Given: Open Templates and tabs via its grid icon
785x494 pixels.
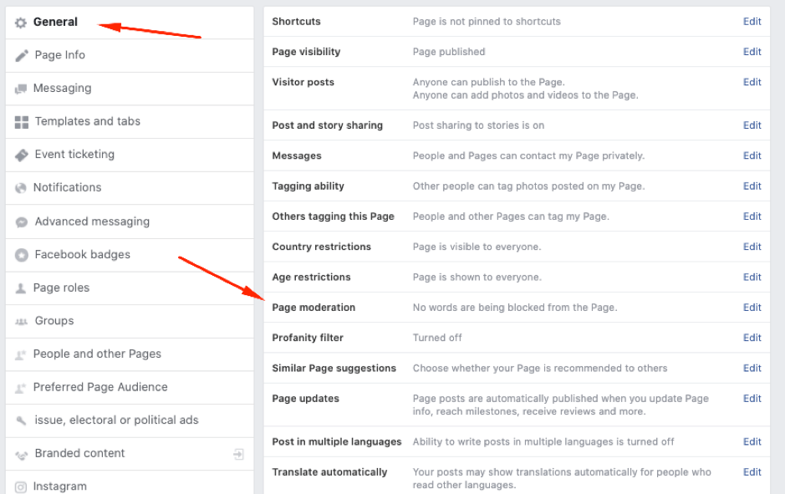Looking at the screenshot, I should click(21, 122).
